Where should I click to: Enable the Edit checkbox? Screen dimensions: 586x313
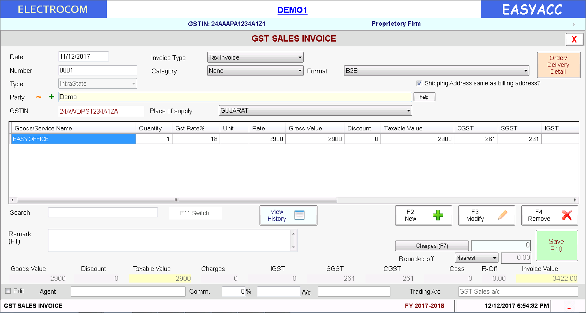(x=8, y=291)
